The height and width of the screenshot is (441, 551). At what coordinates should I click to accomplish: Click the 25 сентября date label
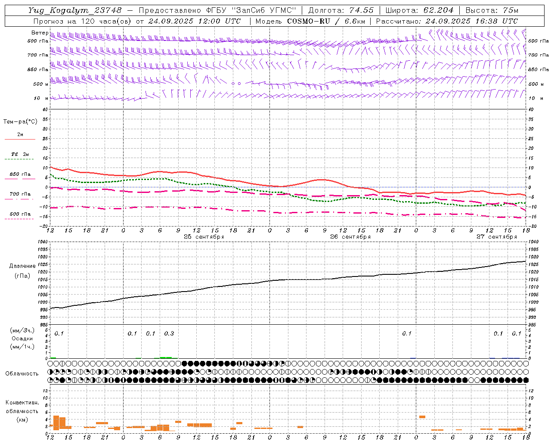(x=204, y=237)
